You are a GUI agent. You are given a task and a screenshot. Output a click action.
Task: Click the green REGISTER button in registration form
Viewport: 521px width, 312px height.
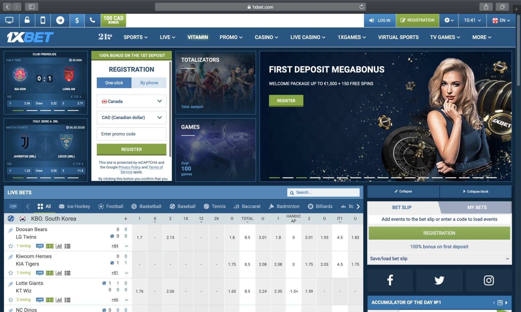[131, 149]
